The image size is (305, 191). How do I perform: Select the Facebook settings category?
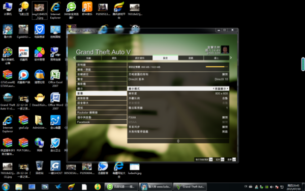pos(101,122)
